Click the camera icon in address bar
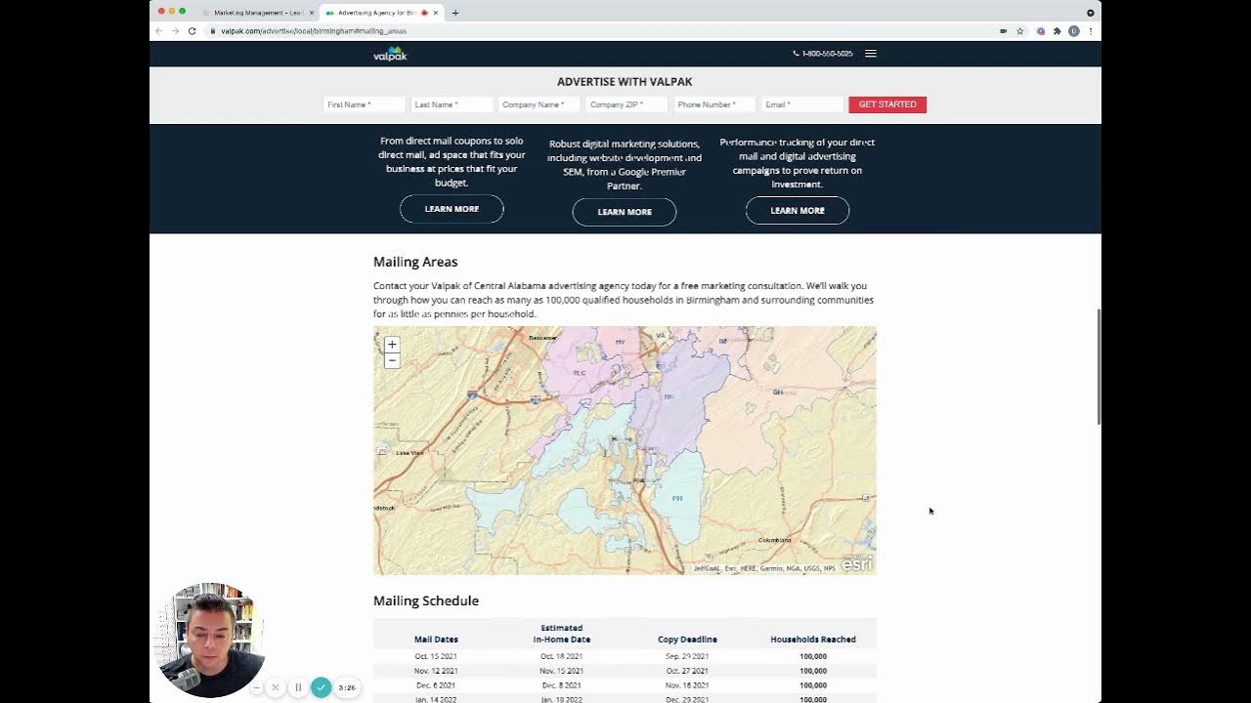The width and height of the screenshot is (1251, 703). coord(1003,31)
